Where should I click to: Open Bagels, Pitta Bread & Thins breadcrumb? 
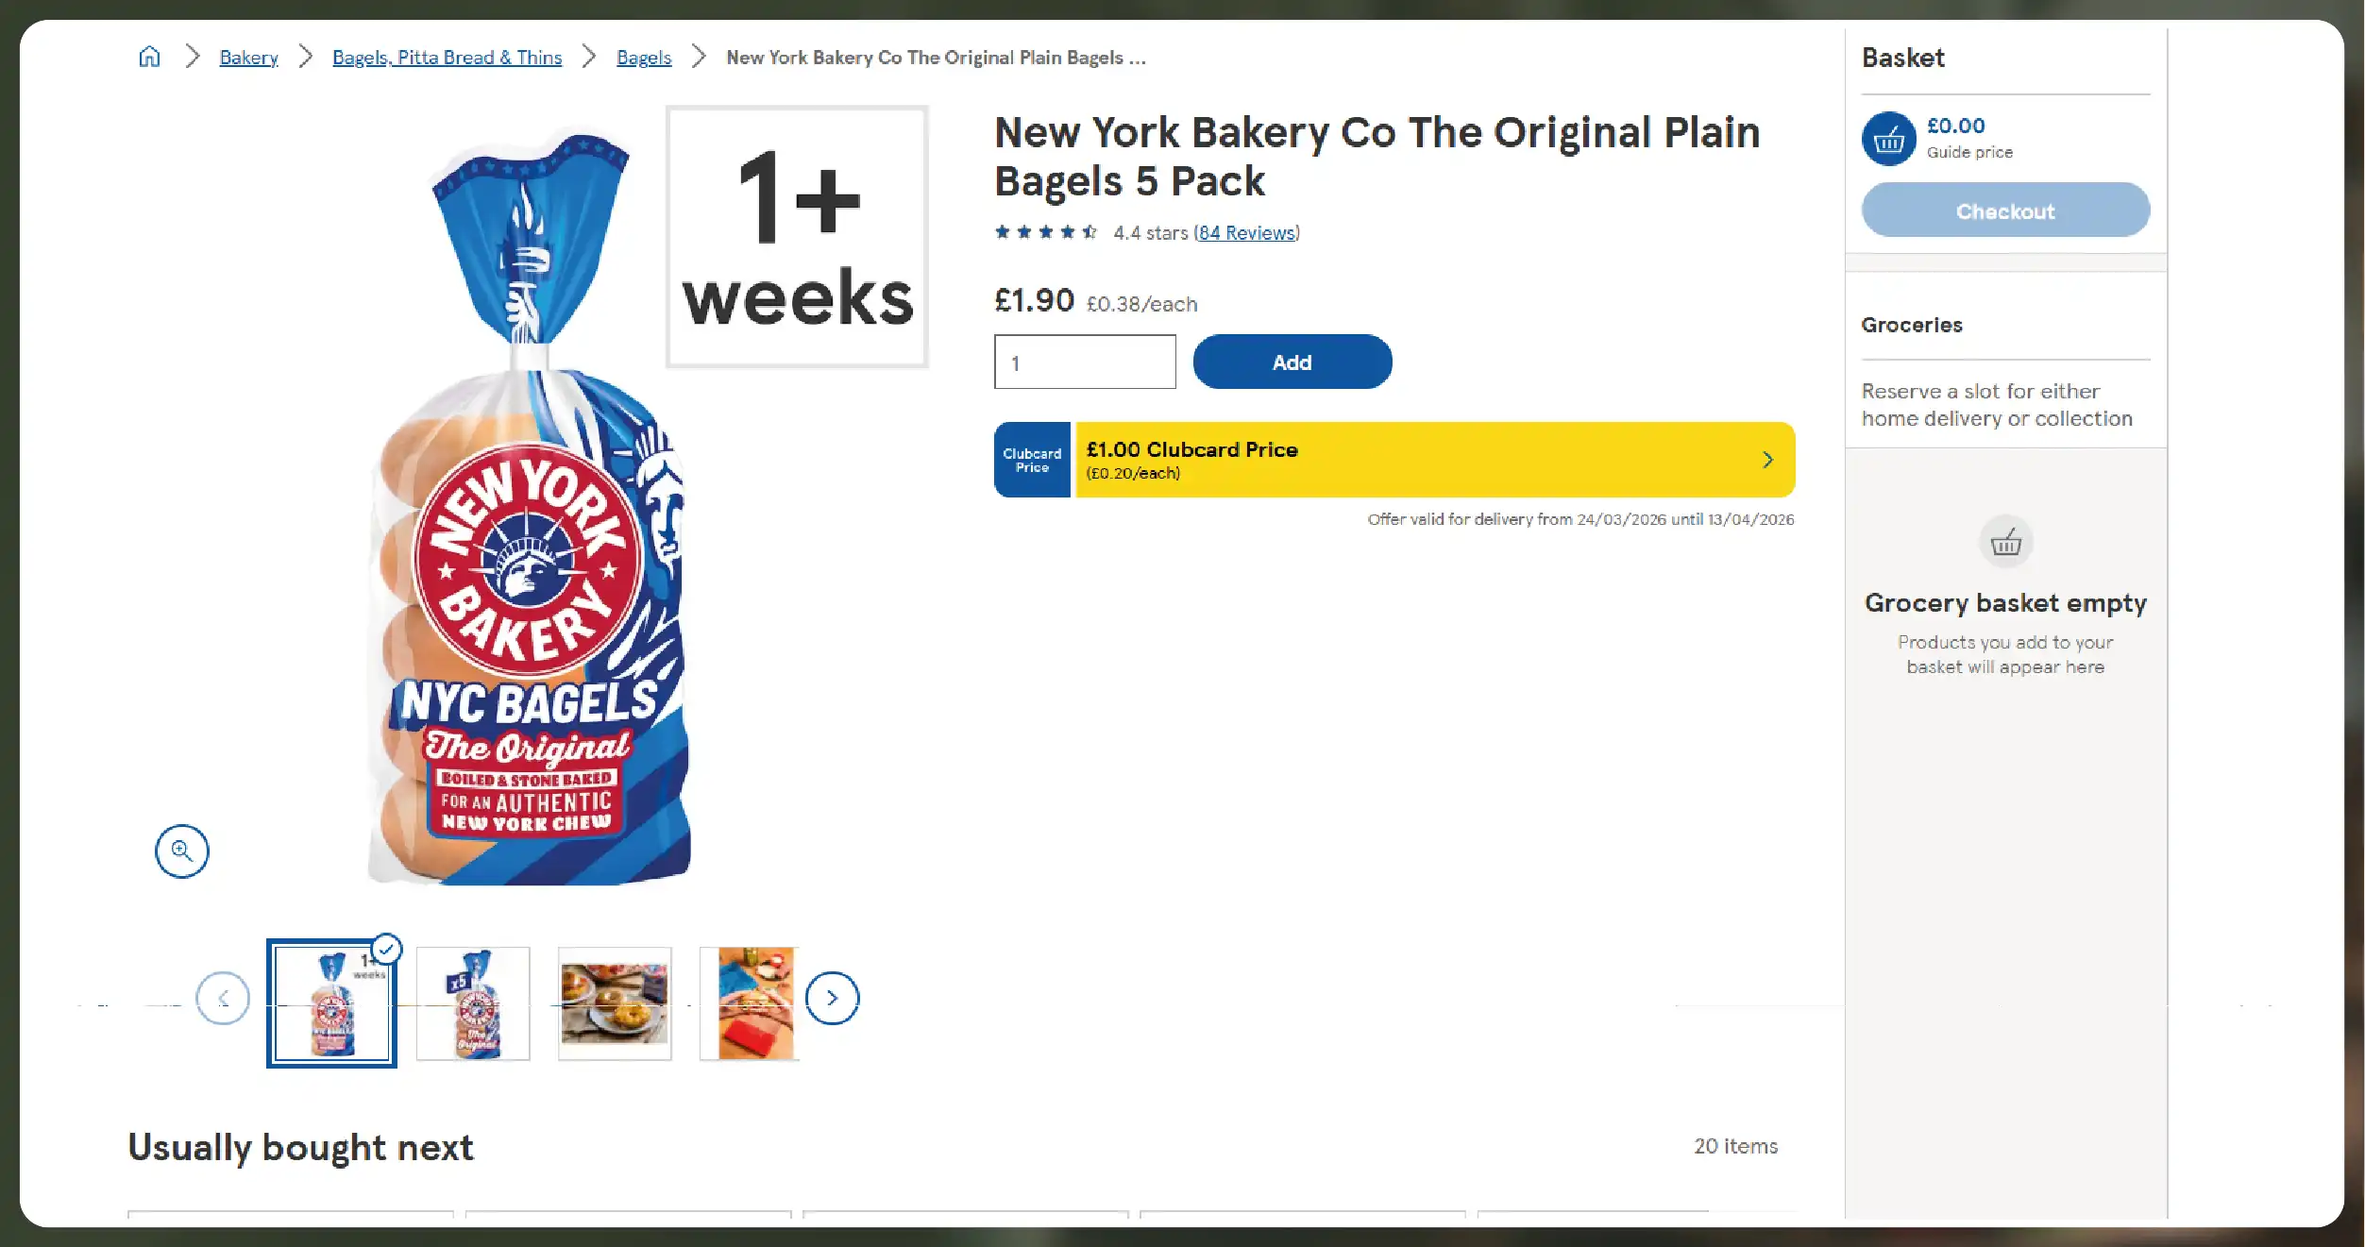447,58
